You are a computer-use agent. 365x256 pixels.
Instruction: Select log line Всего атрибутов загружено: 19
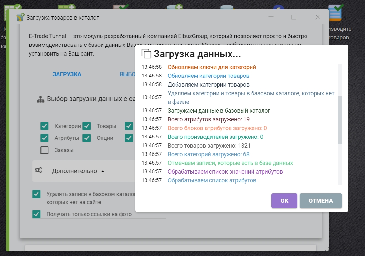click(209, 119)
